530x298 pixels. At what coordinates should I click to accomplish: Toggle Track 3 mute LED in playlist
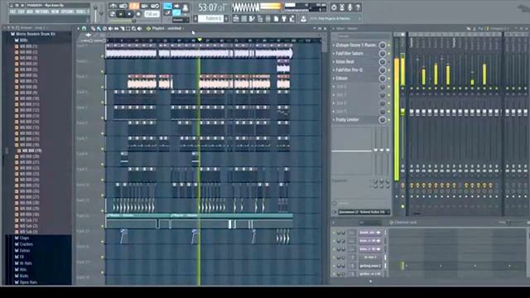click(102, 87)
